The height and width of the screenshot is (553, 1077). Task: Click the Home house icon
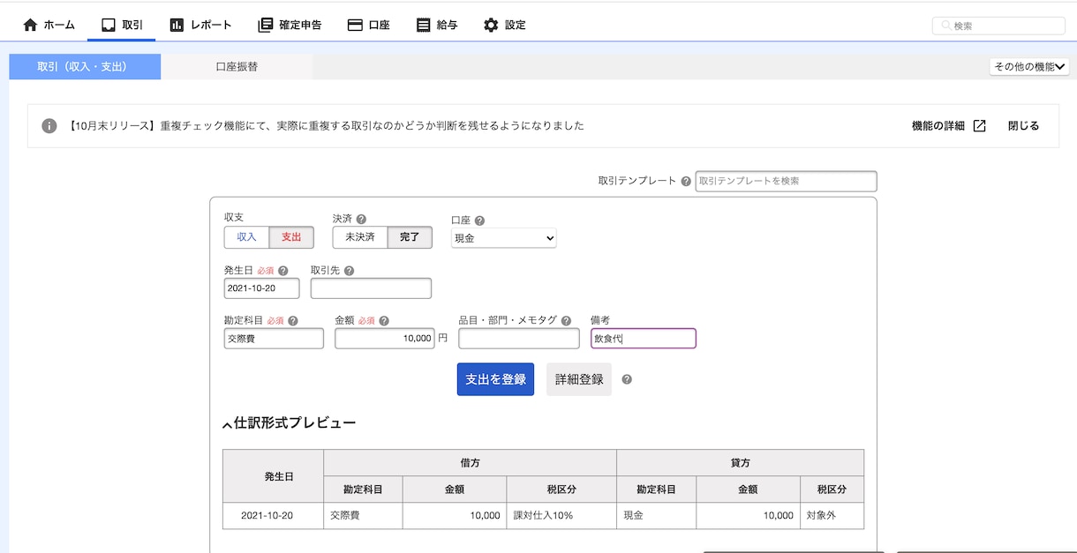click(x=30, y=25)
